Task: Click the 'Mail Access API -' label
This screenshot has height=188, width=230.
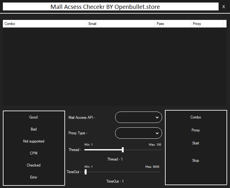Action: point(82,118)
